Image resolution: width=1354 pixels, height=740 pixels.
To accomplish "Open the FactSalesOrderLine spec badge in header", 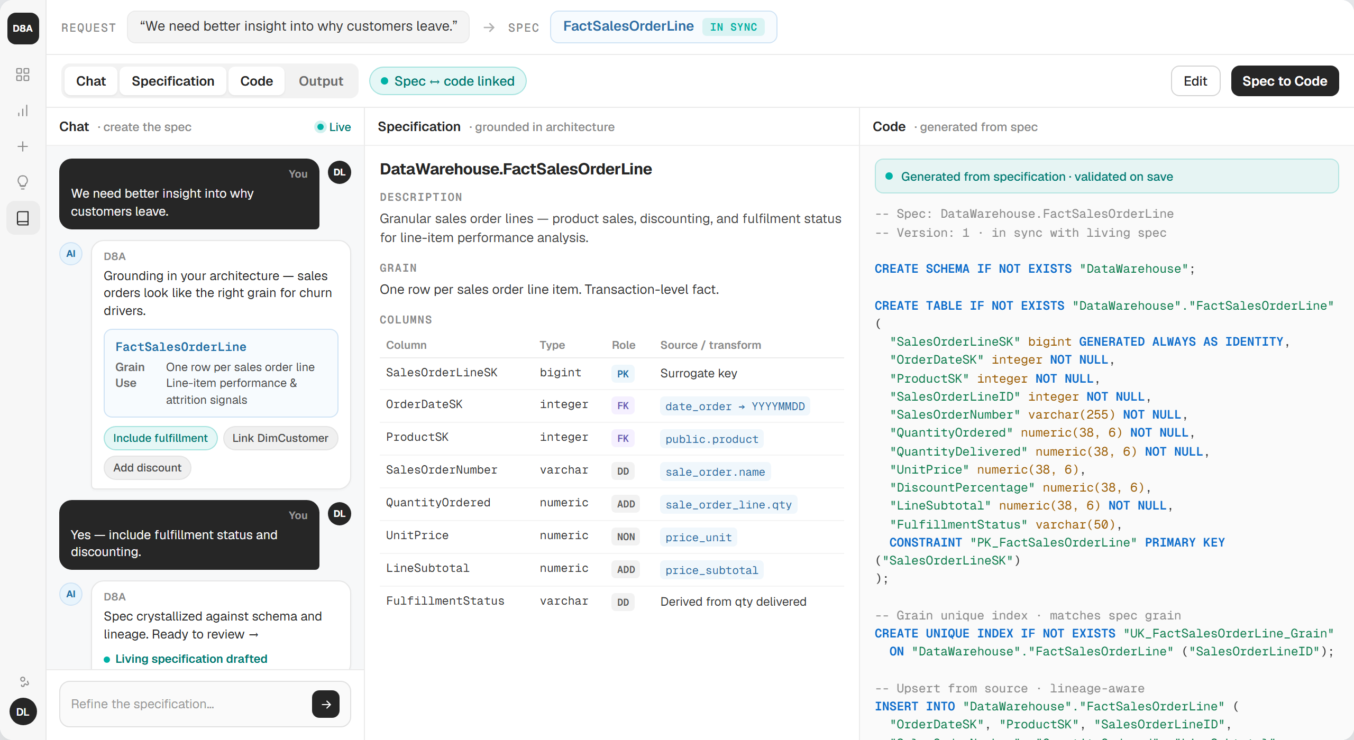I will pyautogui.click(x=663, y=27).
